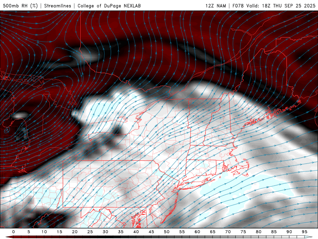Select the "0" label on the color scale
This screenshot has width=318, height=239.
14,232
